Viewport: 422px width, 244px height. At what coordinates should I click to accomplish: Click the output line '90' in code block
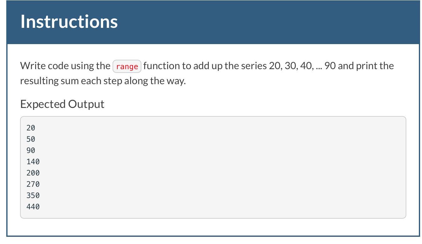coord(31,150)
